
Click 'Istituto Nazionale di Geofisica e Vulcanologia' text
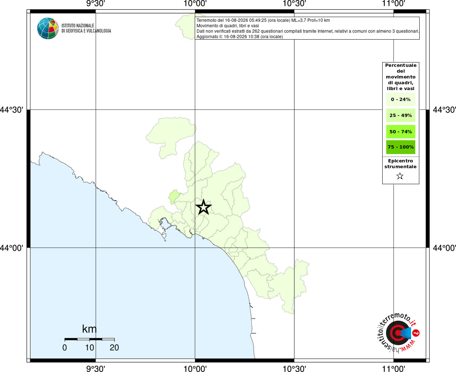click(86, 28)
